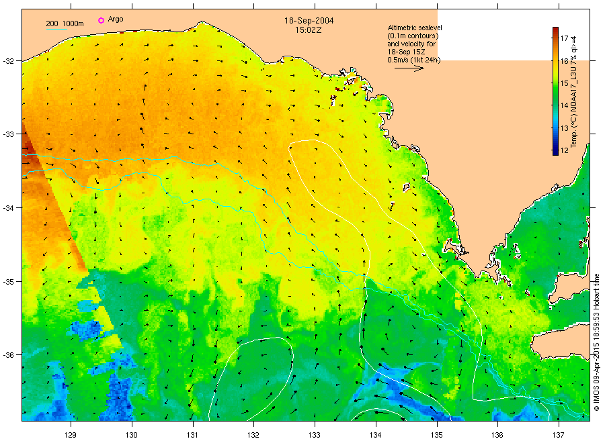This screenshot has width=605, height=443.
Task: Click the '0.5m/s (1kt 24h)' scale text
Action: [414, 60]
